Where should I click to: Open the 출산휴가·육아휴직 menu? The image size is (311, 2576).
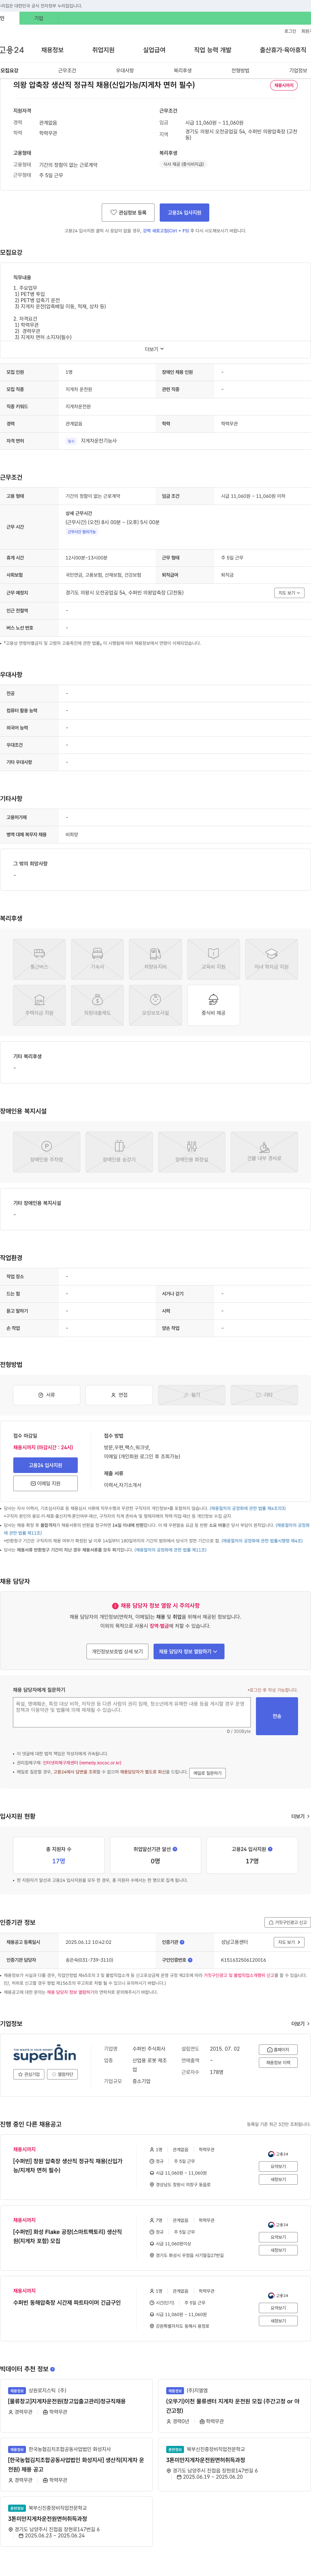click(283, 50)
